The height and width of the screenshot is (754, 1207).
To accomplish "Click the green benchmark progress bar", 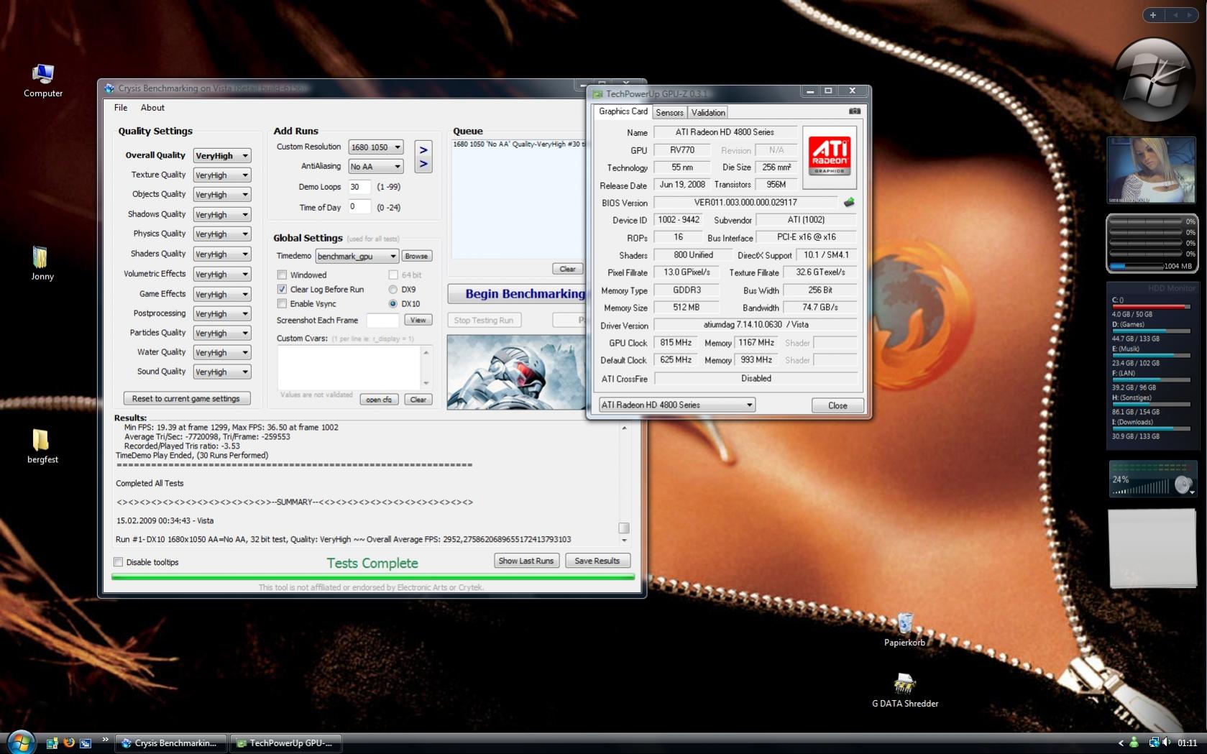I will 373,576.
